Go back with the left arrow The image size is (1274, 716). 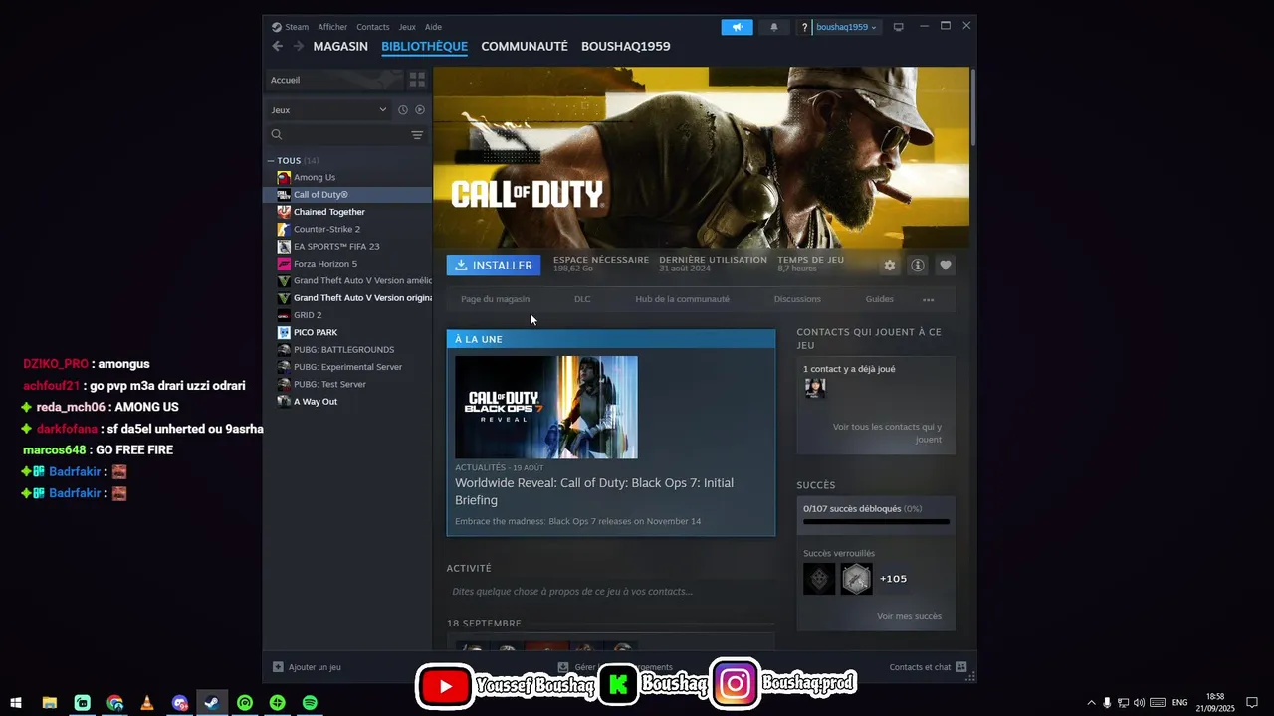pyautogui.click(x=278, y=46)
